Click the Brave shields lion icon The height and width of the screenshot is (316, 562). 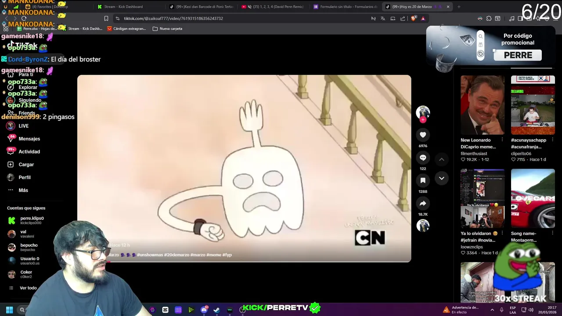(414, 18)
